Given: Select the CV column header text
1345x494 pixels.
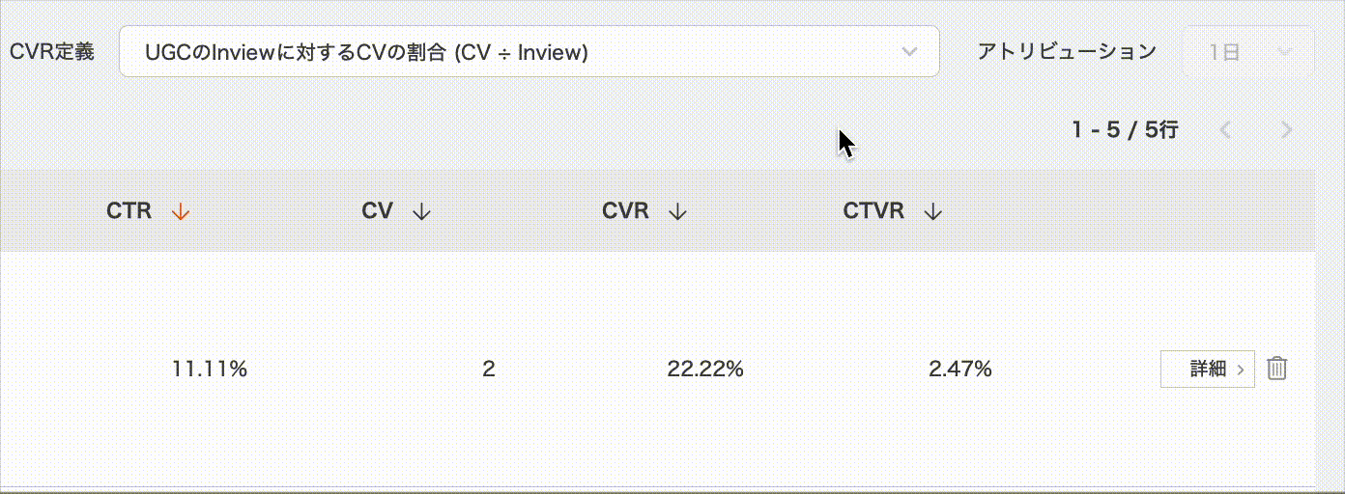Looking at the screenshot, I should click(377, 211).
